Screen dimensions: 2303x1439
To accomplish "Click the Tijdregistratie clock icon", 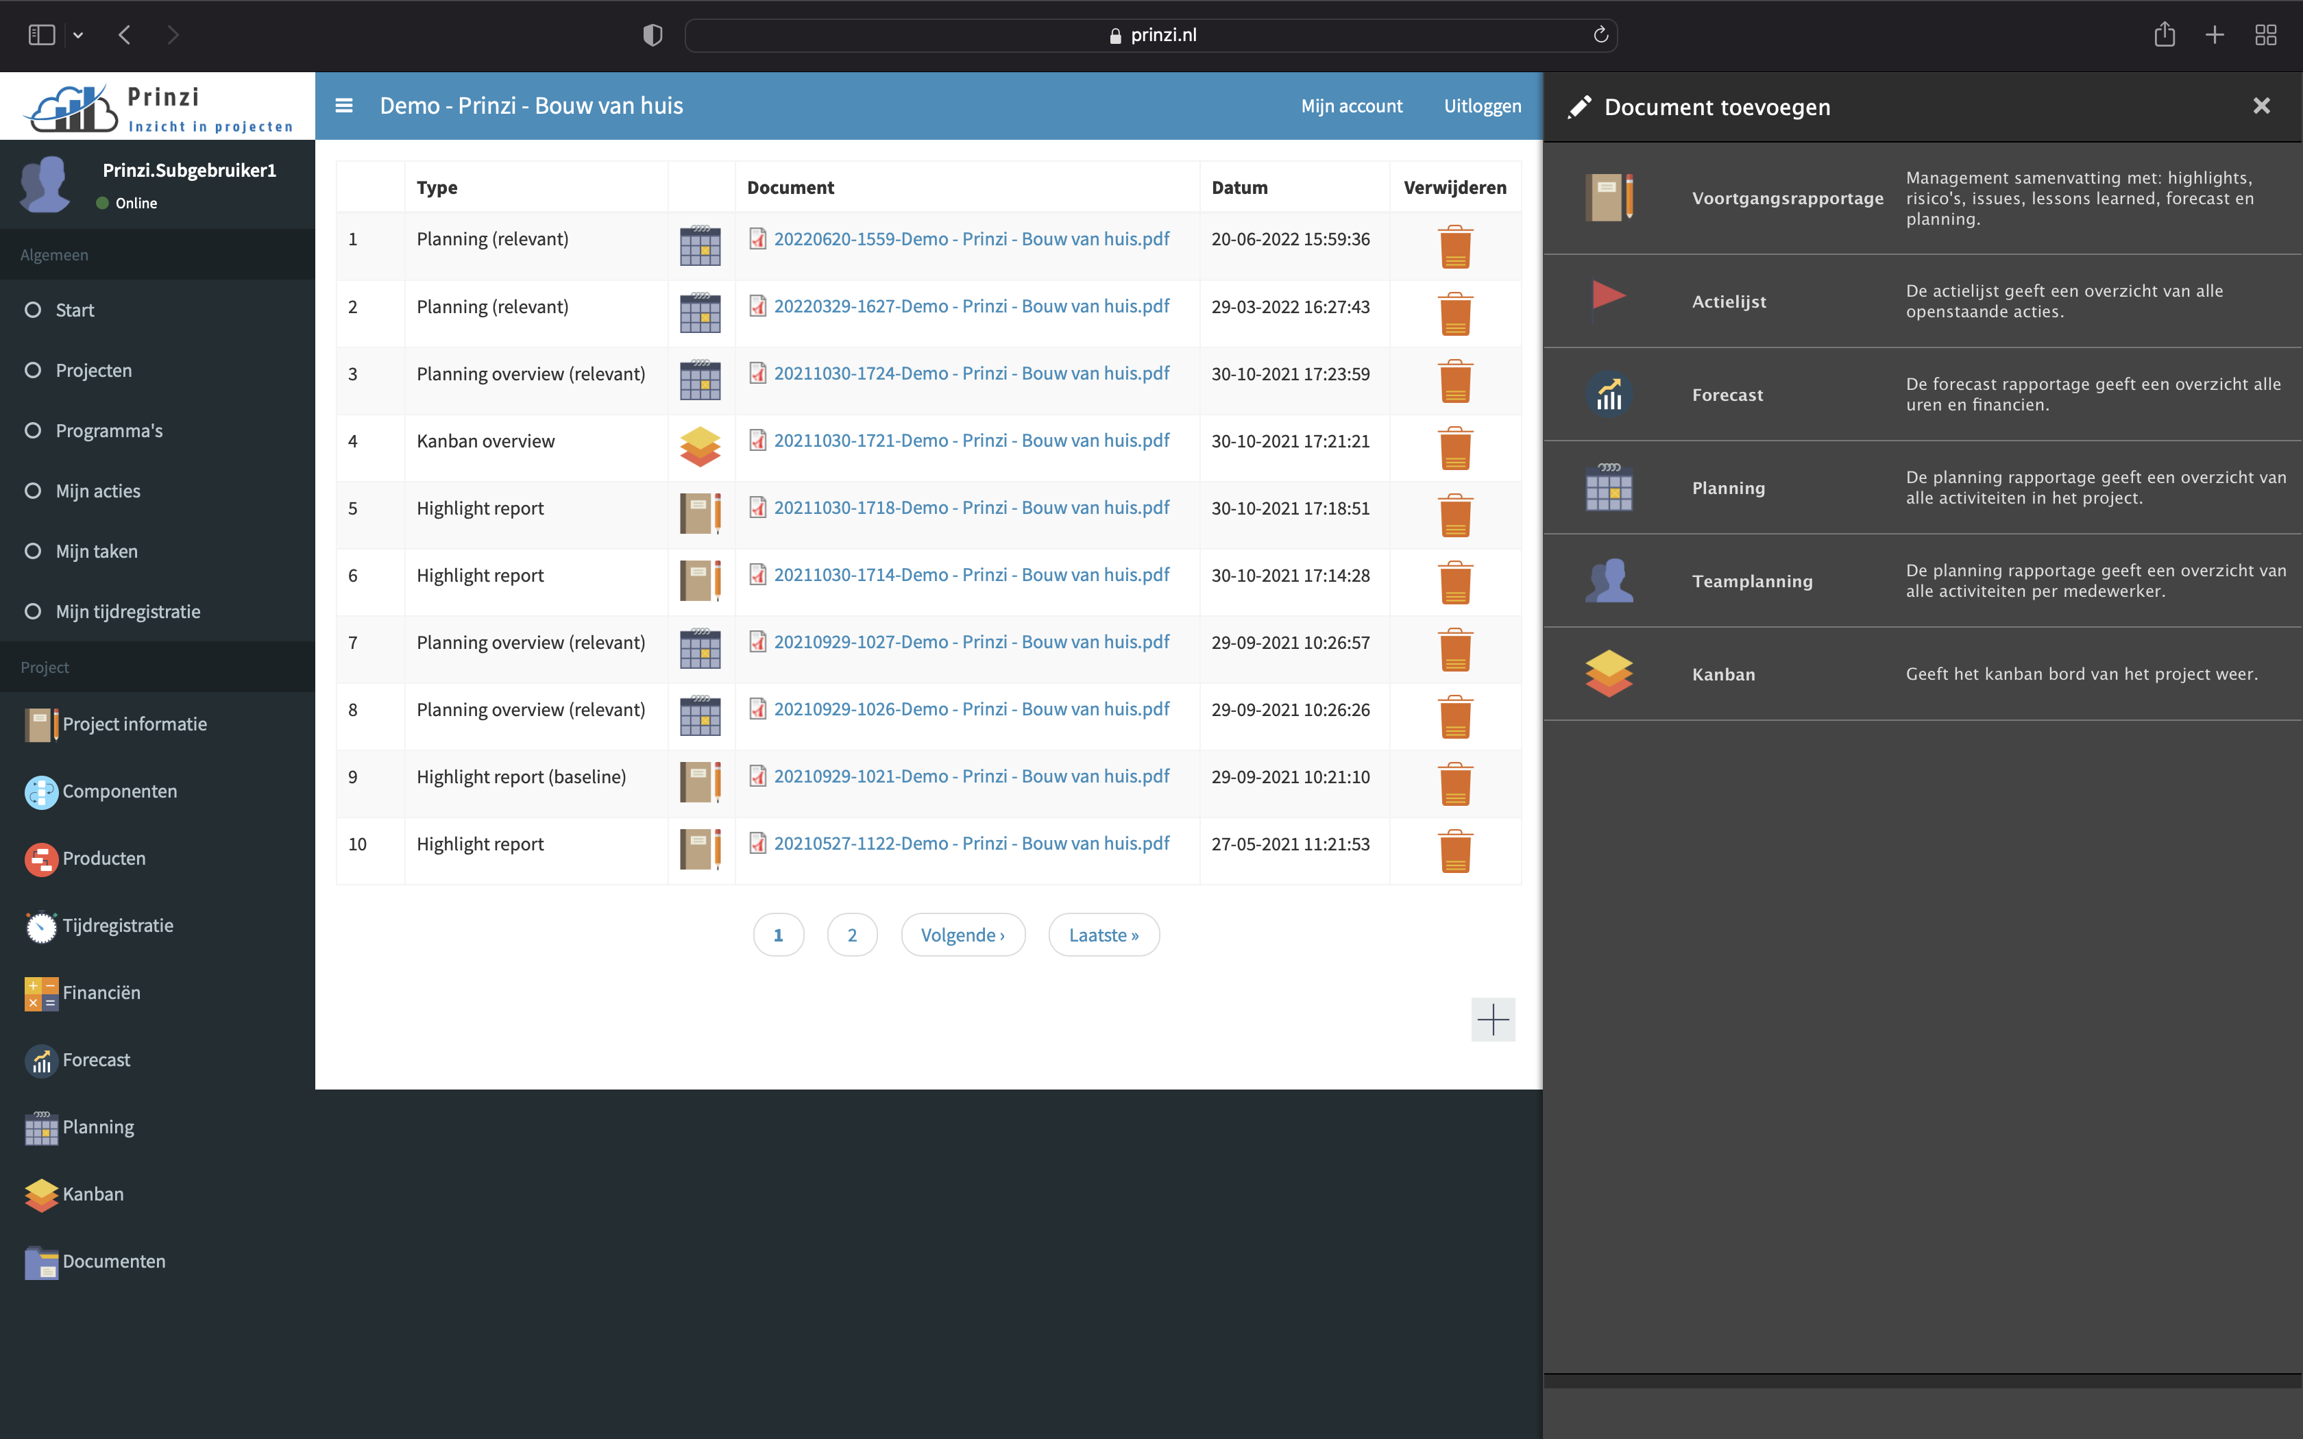I will click(x=41, y=926).
